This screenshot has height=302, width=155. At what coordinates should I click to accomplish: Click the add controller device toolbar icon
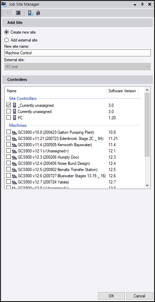click(x=31, y=13)
